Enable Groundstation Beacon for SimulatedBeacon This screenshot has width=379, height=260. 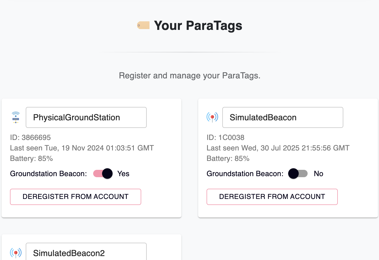click(298, 174)
